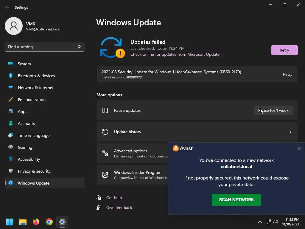Click SCAN NETWORK in Avast popup
Image resolution: width=305 pixels, height=229 pixels.
(236, 199)
